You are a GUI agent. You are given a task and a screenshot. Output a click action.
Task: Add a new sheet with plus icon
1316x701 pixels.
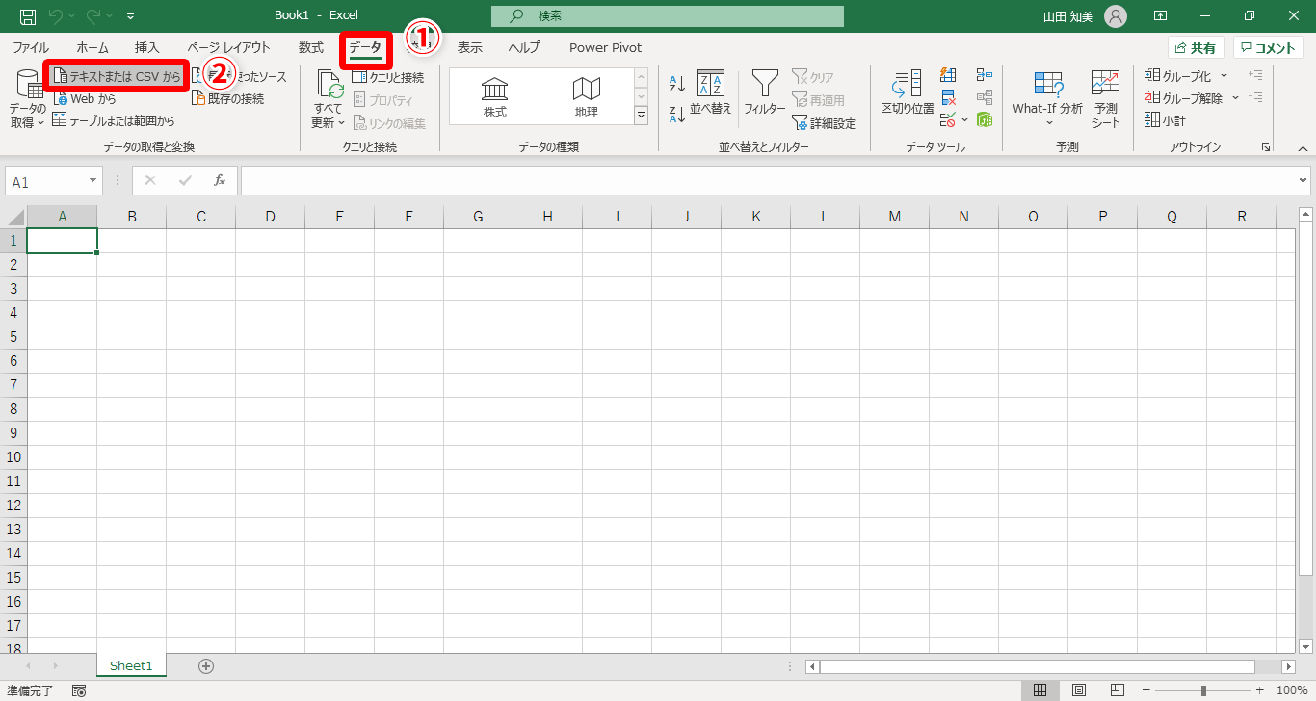[x=206, y=665]
